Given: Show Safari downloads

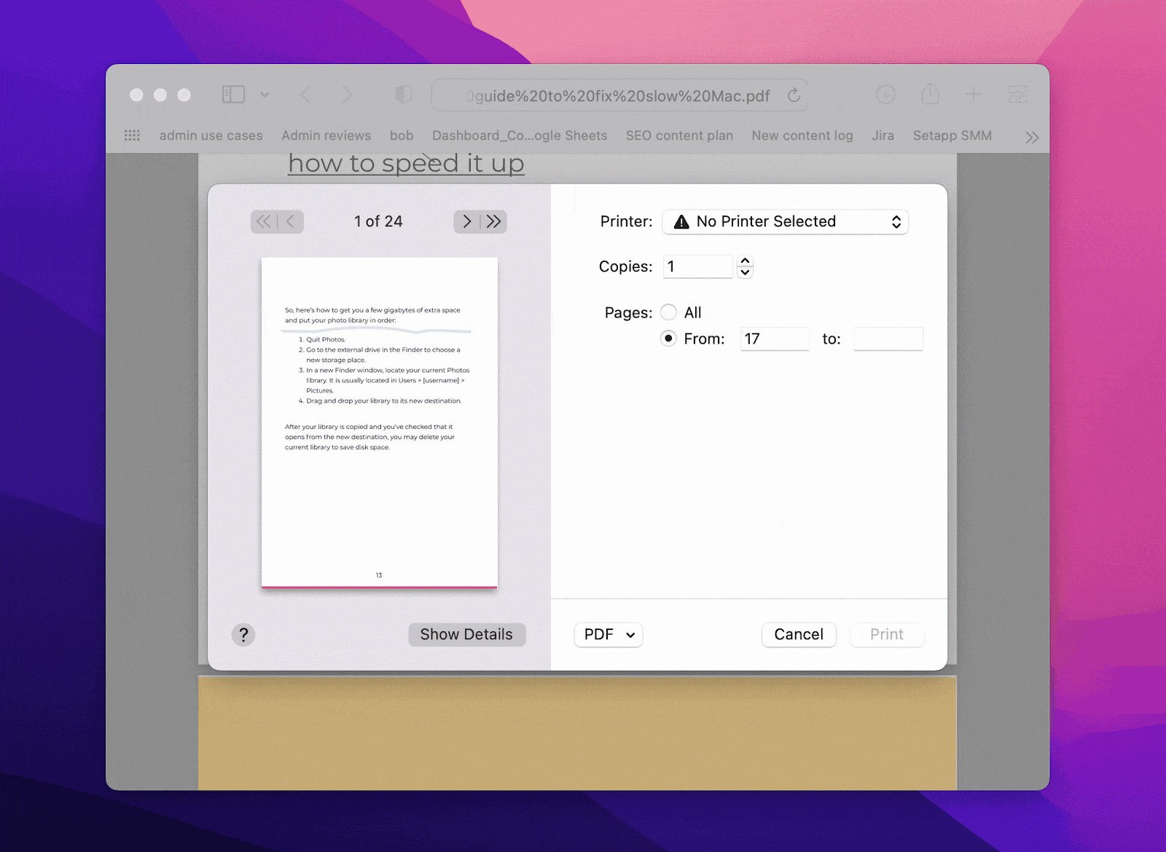Looking at the screenshot, I should pyautogui.click(x=885, y=95).
